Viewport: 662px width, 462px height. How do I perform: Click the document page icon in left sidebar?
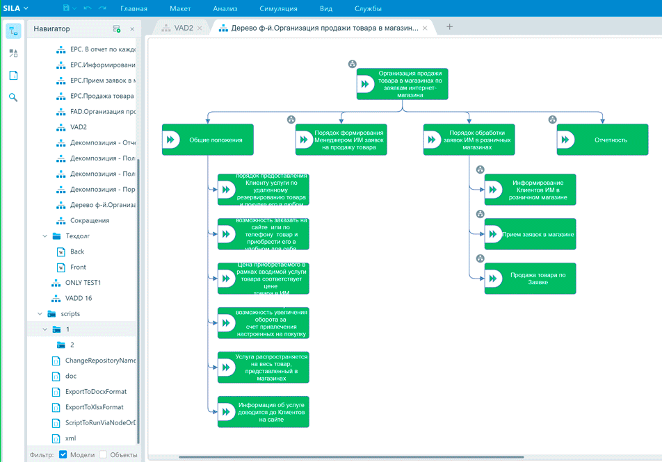click(x=13, y=75)
